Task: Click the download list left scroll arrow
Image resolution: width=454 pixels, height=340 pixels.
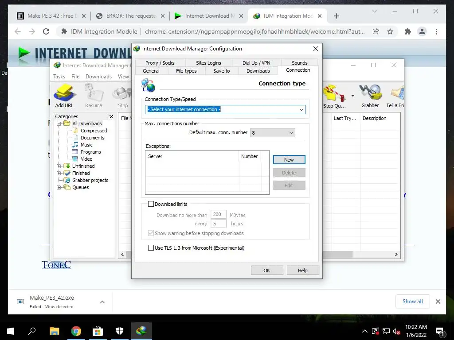Action: [x=122, y=255]
